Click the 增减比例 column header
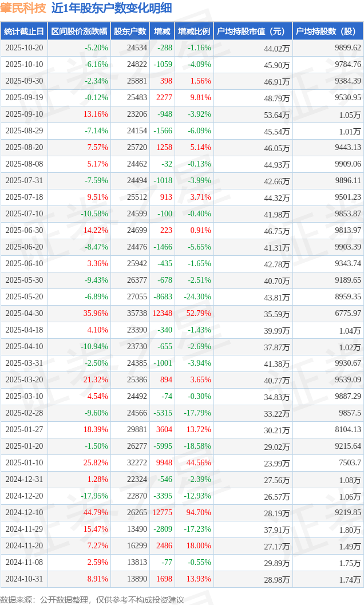This screenshot has width=364, height=605. coord(194,31)
